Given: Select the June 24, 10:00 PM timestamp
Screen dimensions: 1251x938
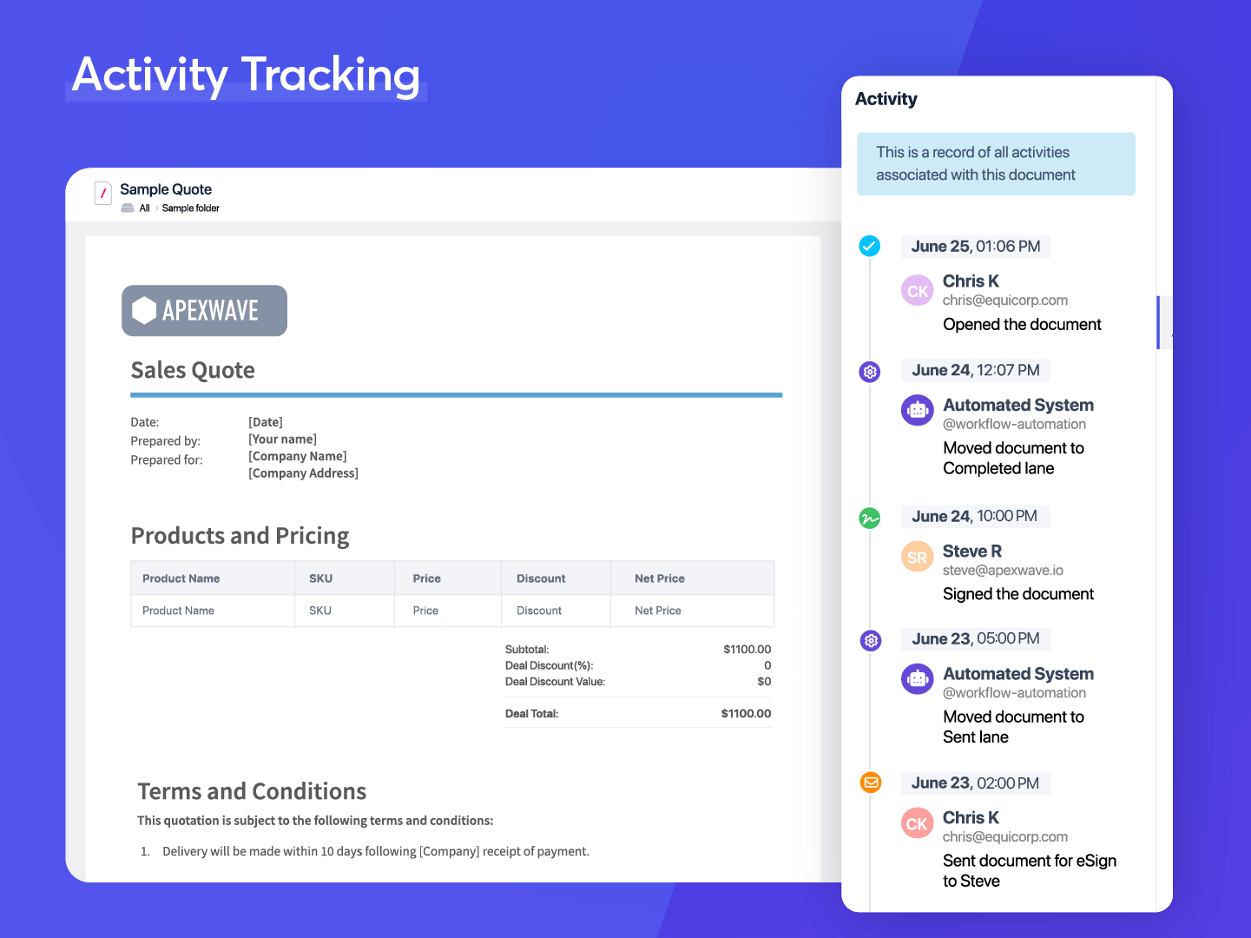Looking at the screenshot, I should pyautogui.click(x=975, y=517).
